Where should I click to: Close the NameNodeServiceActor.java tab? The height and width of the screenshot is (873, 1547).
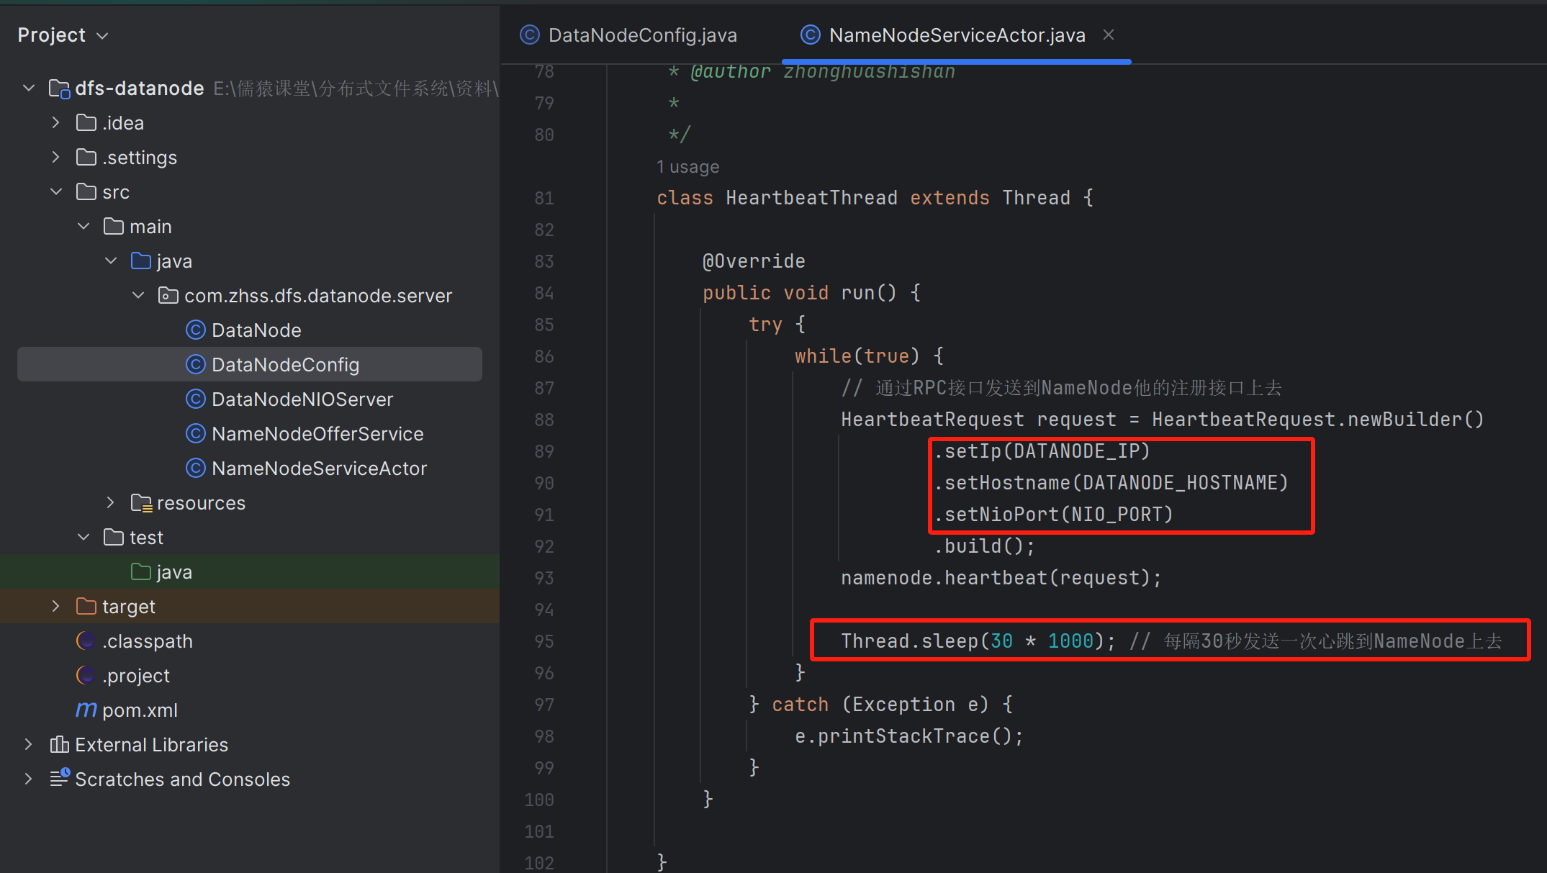click(x=1109, y=35)
